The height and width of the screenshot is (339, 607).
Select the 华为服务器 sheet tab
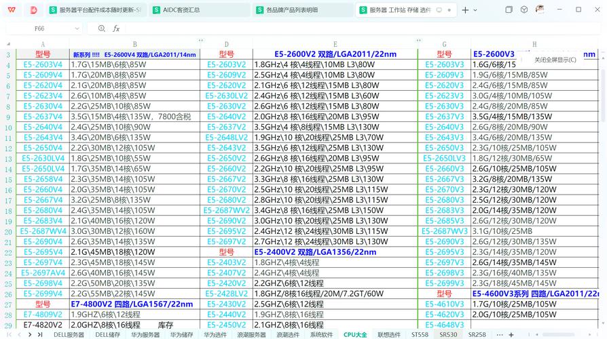point(145,334)
